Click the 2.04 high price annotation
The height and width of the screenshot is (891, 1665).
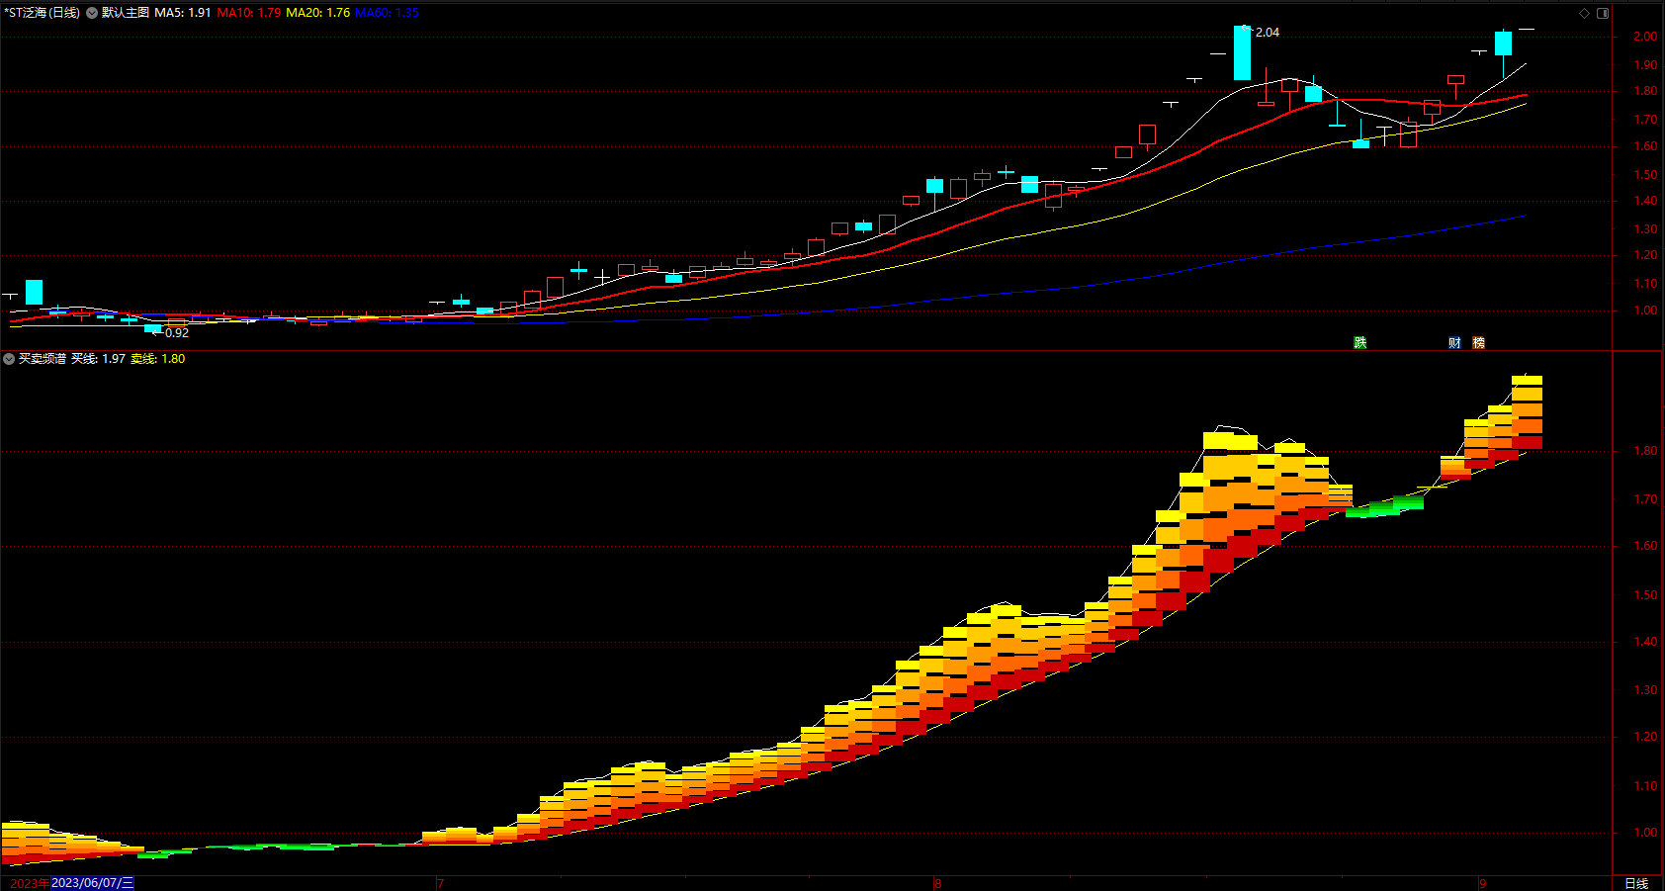click(1268, 33)
